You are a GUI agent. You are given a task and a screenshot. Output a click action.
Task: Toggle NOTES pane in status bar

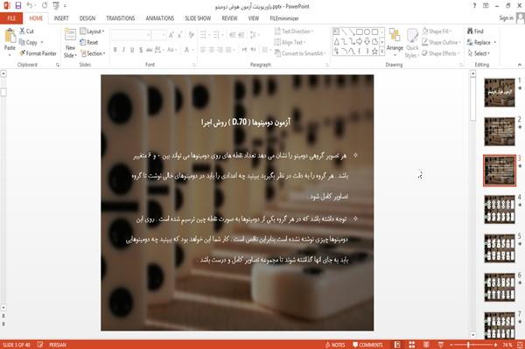point(335,345)
